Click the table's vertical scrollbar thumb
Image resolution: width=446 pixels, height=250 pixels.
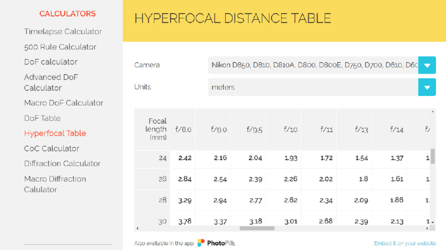tap(433, 155)
